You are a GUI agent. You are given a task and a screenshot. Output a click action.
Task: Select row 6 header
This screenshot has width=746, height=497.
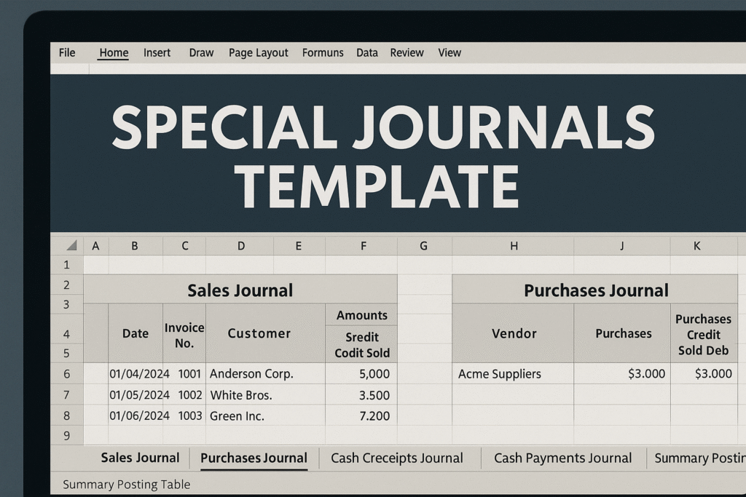click(67, 373)
